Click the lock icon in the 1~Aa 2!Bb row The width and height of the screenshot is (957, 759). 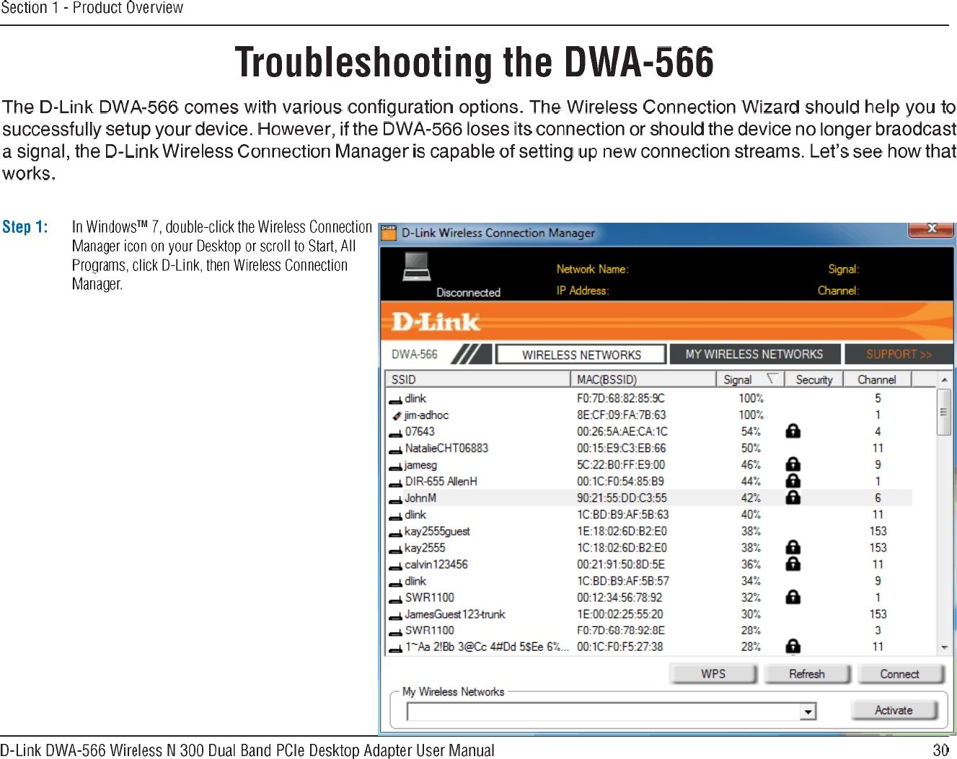[793, 646]
